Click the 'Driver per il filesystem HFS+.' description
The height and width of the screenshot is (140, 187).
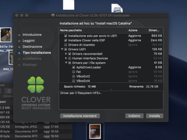point(81,93)
